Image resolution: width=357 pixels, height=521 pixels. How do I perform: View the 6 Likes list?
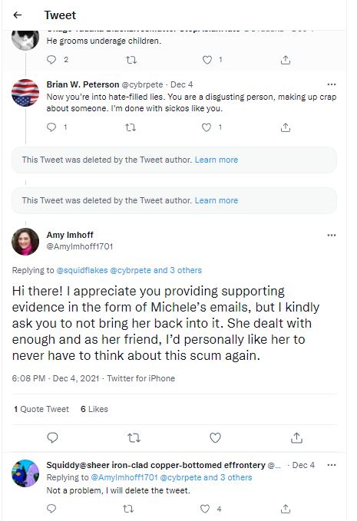(x=94, y=409)
